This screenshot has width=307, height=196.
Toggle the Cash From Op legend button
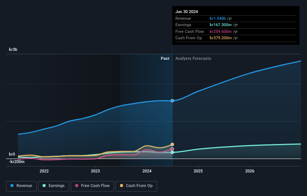click(x=136, y=186)
